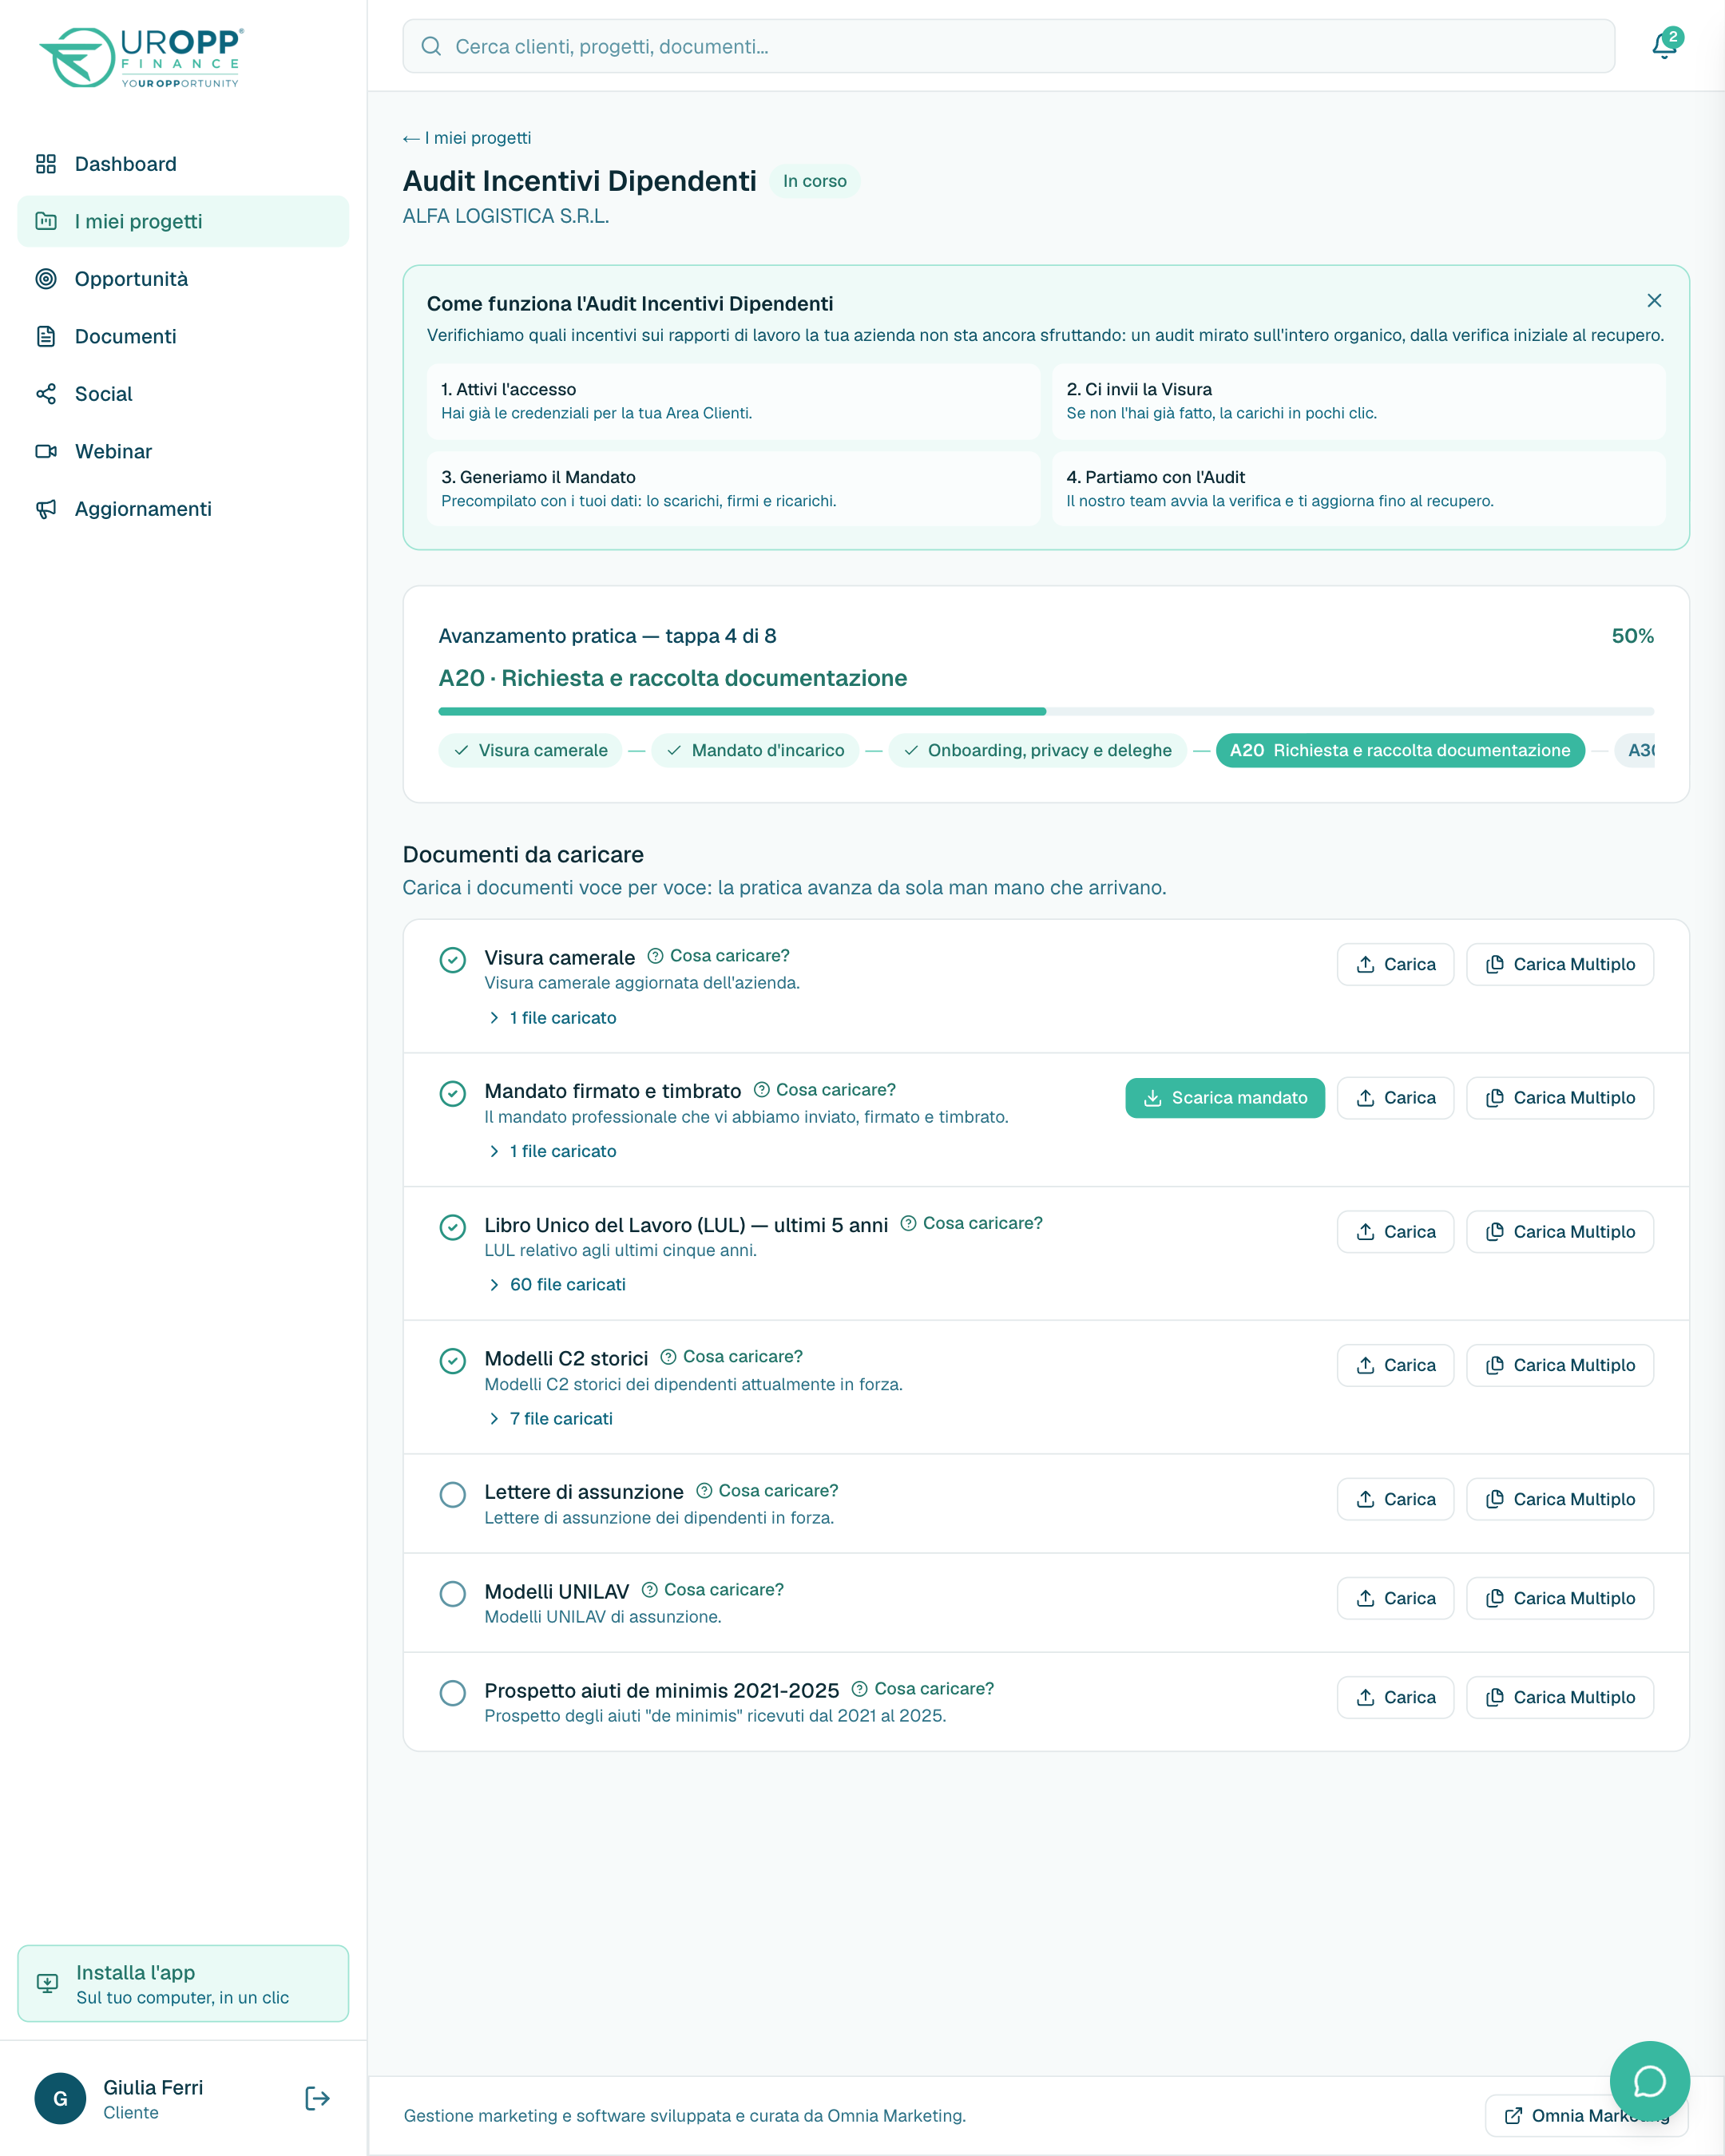Open the Omnia Marketing external link
The width and height of the screenshot is (1725, 2156).
[x=1587, y=2115]
